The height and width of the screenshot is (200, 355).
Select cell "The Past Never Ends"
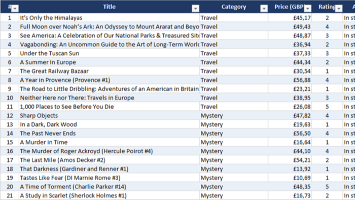109,133
